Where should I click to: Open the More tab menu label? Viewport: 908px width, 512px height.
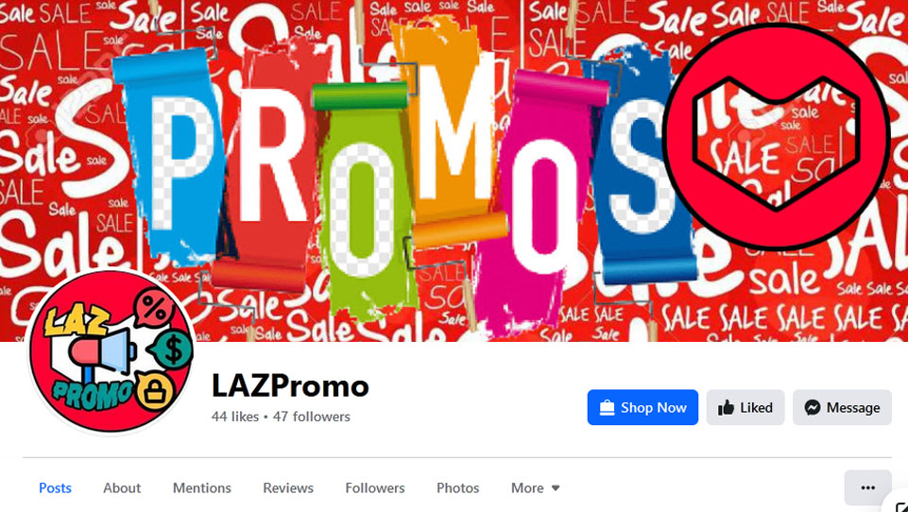point(527,487)
